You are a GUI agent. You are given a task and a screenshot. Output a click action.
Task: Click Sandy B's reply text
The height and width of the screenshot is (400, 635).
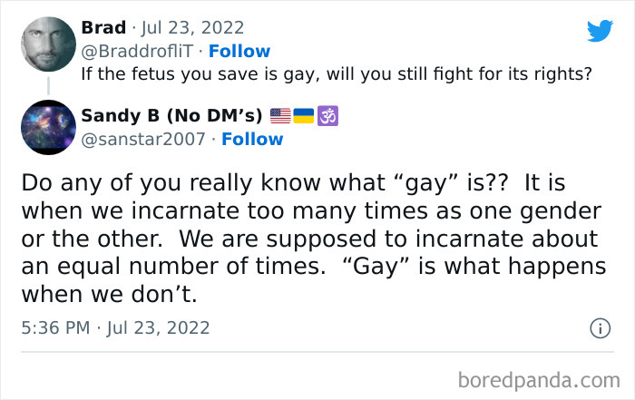point(308,239)
